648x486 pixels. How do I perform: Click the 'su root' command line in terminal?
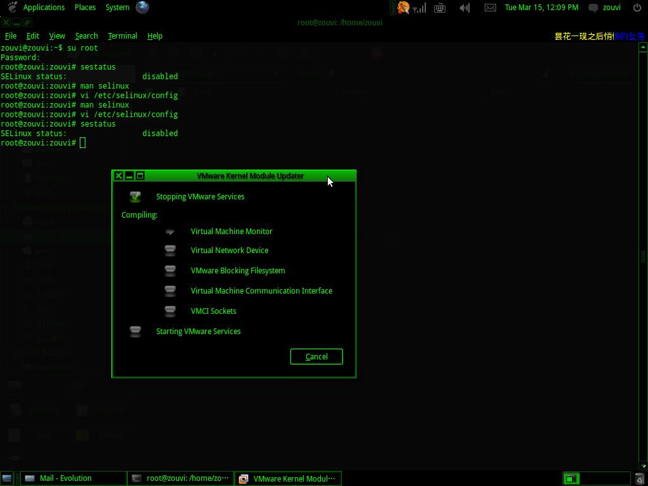(x=49, y=48)
